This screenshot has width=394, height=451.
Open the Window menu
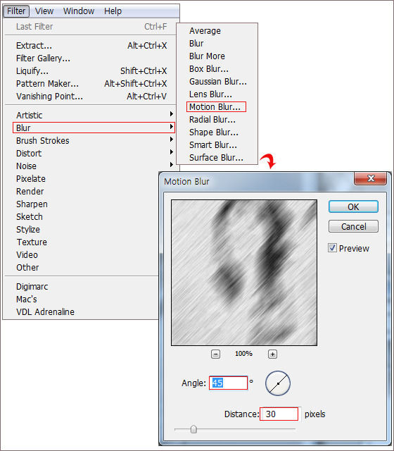(x=79, y=11)
